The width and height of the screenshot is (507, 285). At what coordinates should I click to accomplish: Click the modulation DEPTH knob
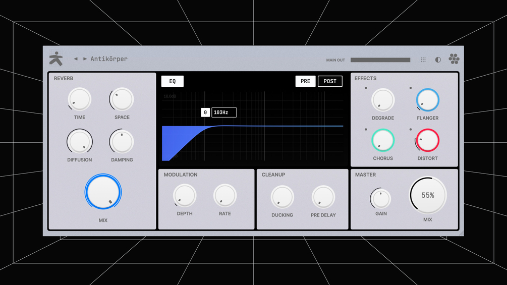coord(185,196)
